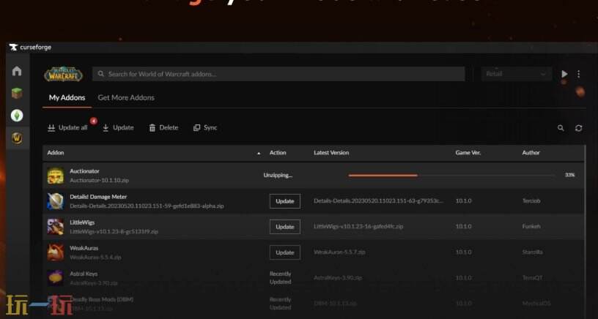Click the search magnifier icon above table

(561, 128)
